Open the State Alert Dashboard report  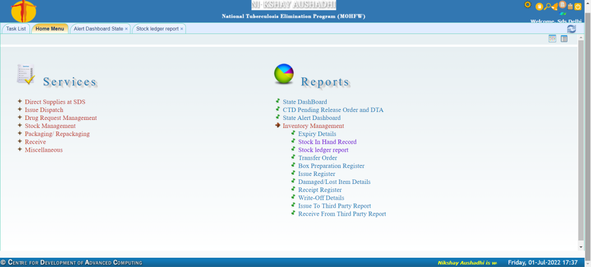[x=312, y=118]
